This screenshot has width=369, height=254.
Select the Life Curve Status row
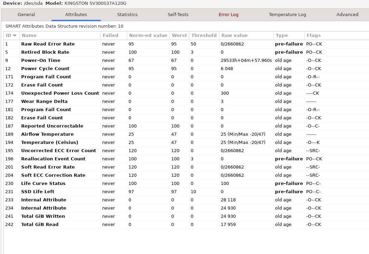tap(187, 183)
